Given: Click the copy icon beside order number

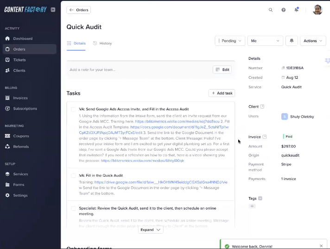Looking at the screenshot, I should 283,68.
